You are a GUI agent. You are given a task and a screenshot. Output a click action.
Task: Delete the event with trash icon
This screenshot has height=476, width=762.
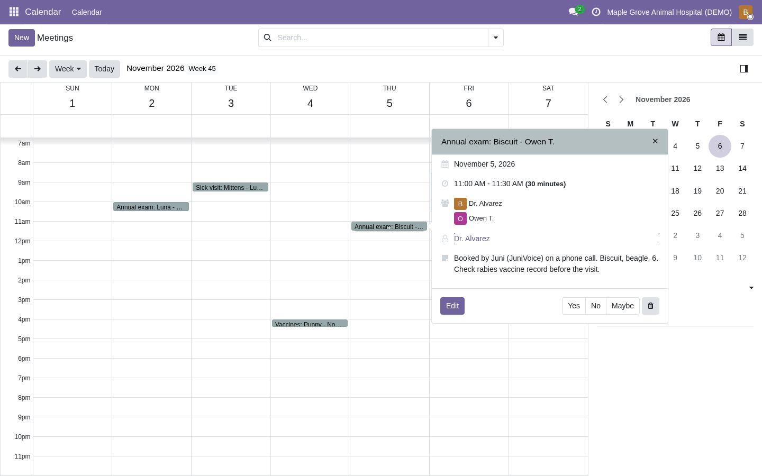click(650, 306)
